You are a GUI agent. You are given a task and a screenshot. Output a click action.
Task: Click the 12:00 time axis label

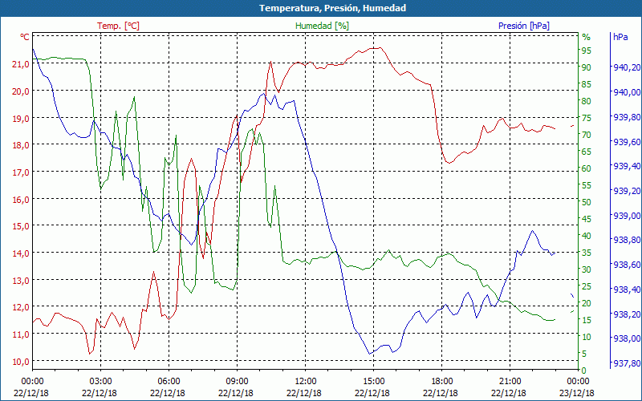coord(305,382)
